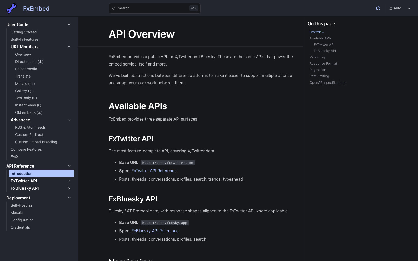Viewport: 418px width, 261px height.
Task: Open the FxEmbed home title link
Action: pyautogui.click(x=36, y=8)
